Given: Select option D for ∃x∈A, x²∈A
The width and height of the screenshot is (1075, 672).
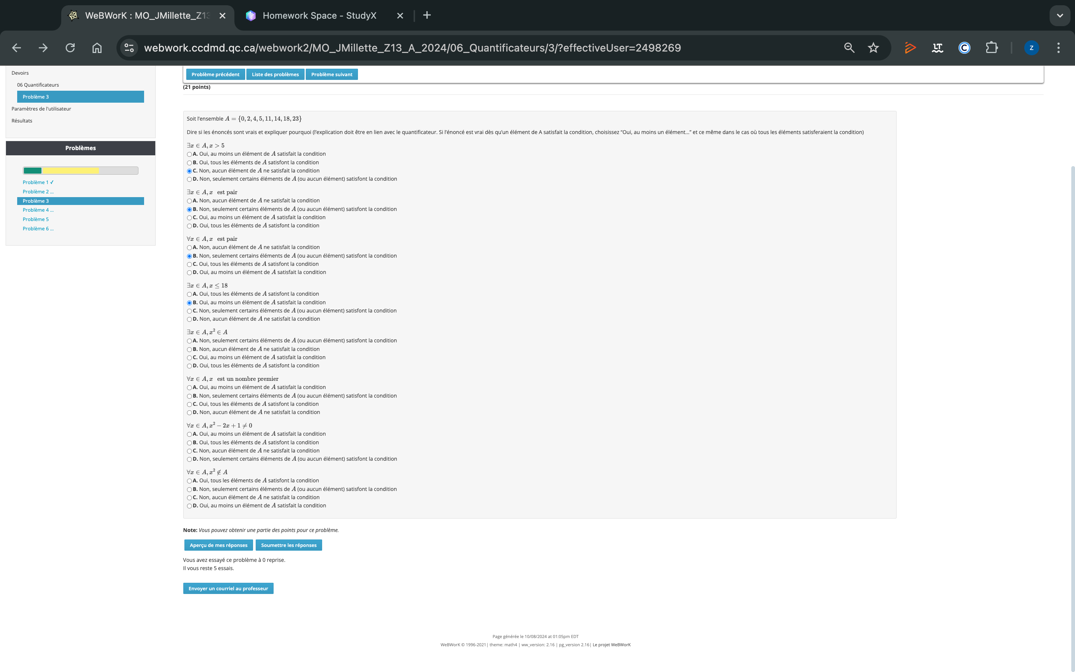Looking at the screenshot, I should pyautogui.click(x=189, y=366).
